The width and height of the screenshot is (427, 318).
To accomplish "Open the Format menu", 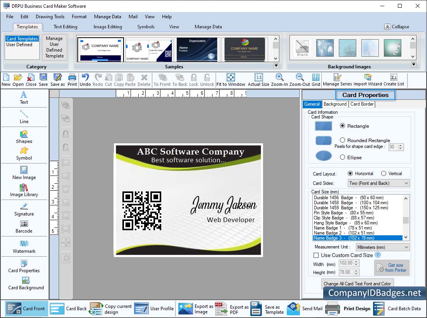I will coord(79,17).
